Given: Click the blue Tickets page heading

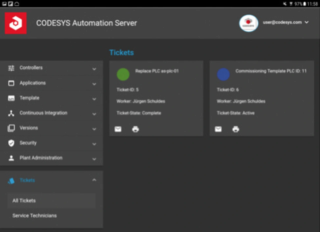Looking at the screenshot, I should pyautogui.click(x=121, y=52).
